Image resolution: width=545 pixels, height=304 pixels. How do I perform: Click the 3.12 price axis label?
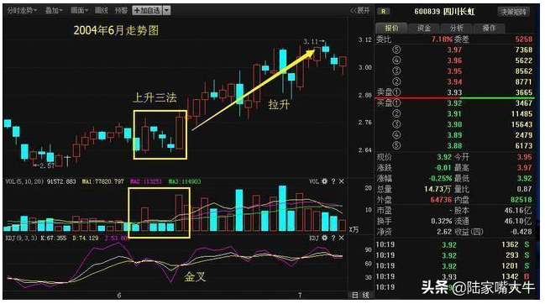pos(365,40)
